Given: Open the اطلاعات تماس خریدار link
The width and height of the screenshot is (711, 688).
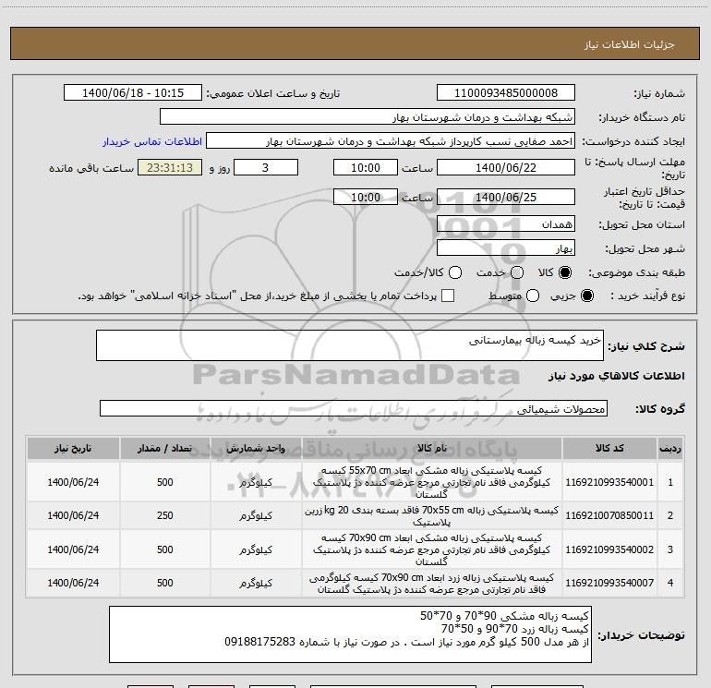Looking at the screenshot, I should click(152, 141).
